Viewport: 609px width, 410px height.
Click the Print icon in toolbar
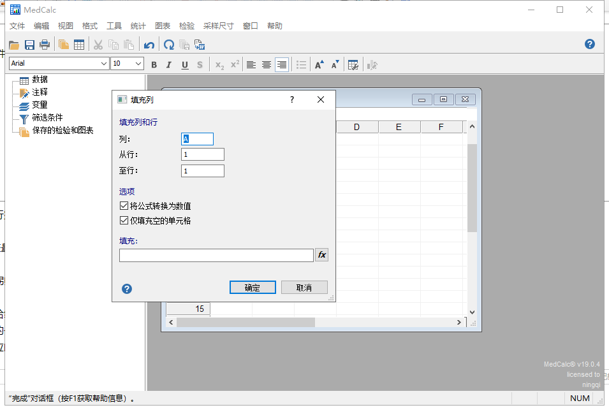click(45, 45)
